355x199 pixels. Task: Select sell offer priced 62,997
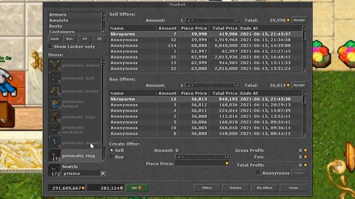click(x=206, y=51)
